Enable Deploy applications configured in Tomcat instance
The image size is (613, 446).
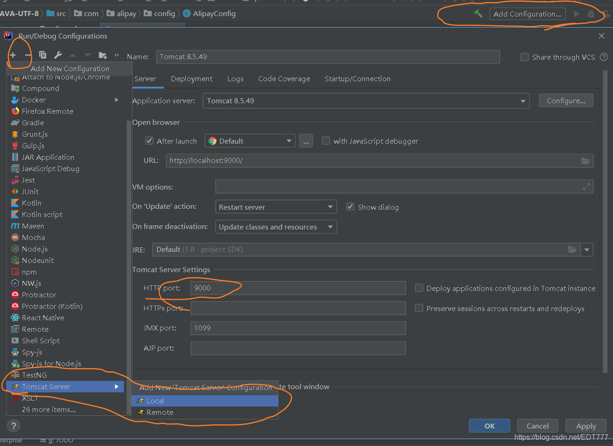pyautogui.click(x=419, y=288)
